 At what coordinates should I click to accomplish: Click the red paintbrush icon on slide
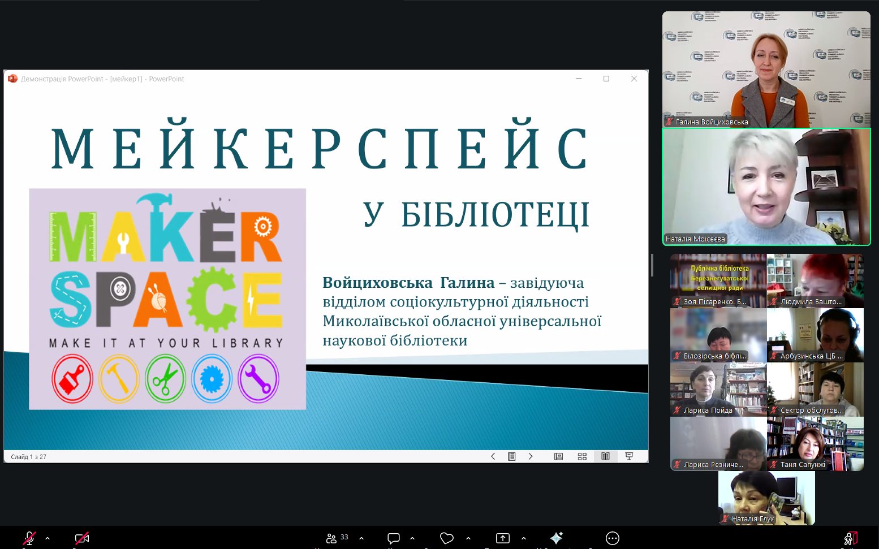[72, 378]
